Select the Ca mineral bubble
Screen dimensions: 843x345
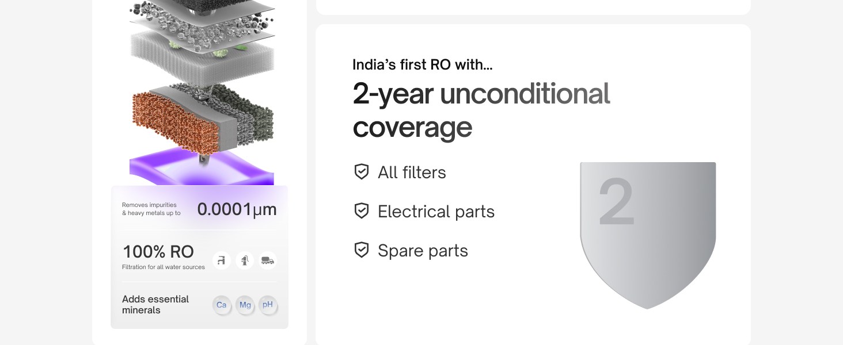pos(222,305)
